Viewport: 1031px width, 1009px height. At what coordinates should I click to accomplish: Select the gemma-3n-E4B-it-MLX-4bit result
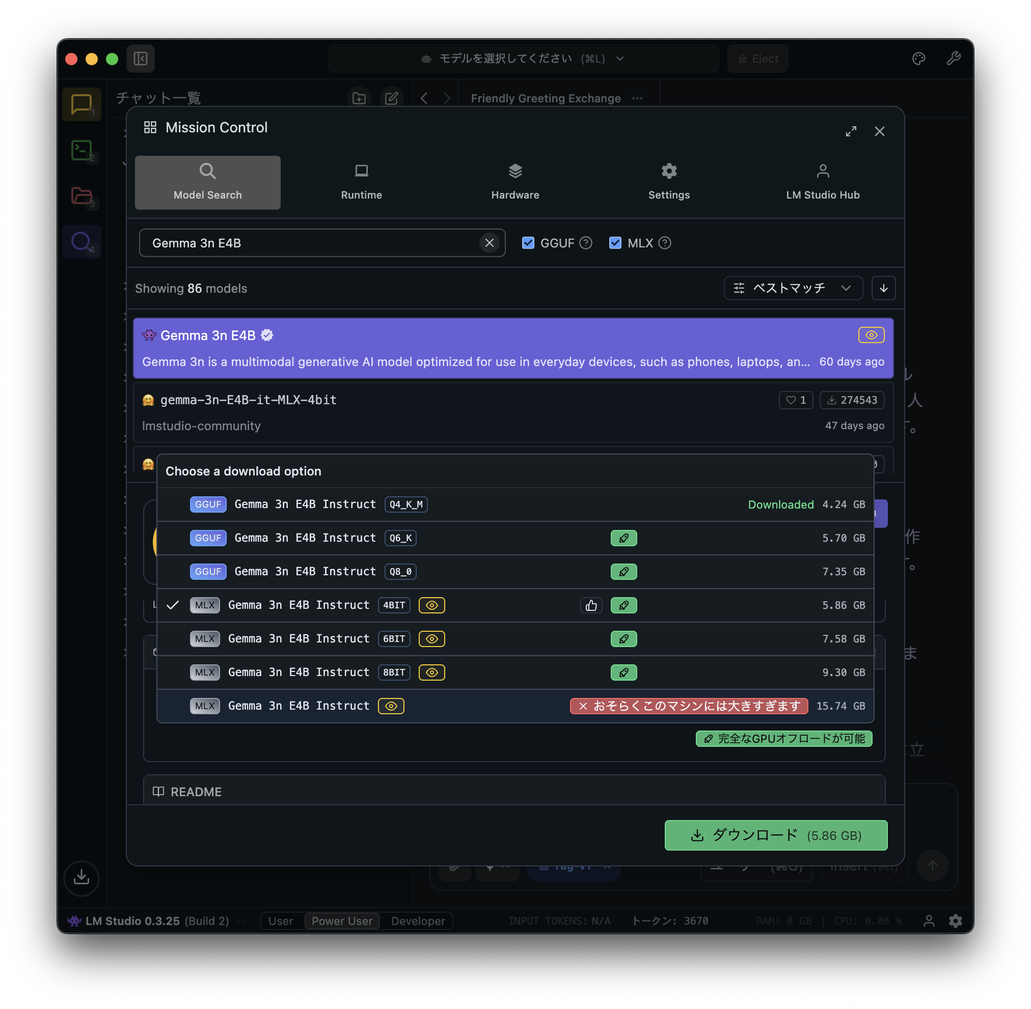[513, 412]
